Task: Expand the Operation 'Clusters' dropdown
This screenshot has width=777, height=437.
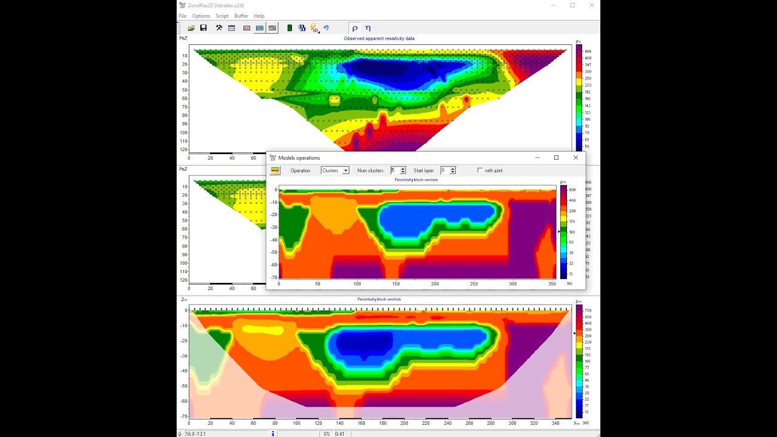Action: [345, 171]
